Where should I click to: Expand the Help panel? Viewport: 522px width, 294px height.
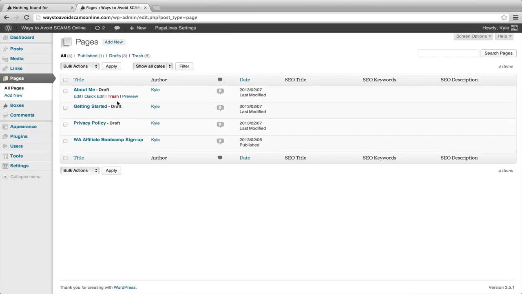(504, 36)
